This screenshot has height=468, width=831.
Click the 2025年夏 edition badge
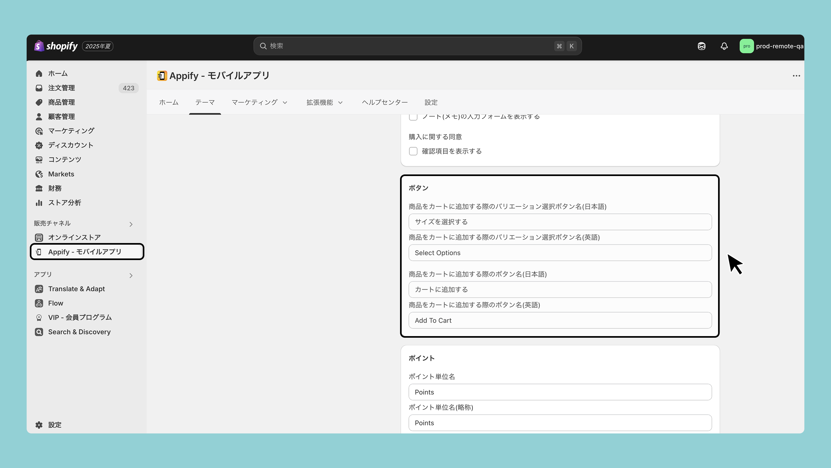tap(98, 46)
